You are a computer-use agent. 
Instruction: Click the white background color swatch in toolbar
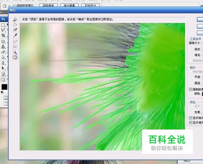pyautogui.click(x=6, y=92)
